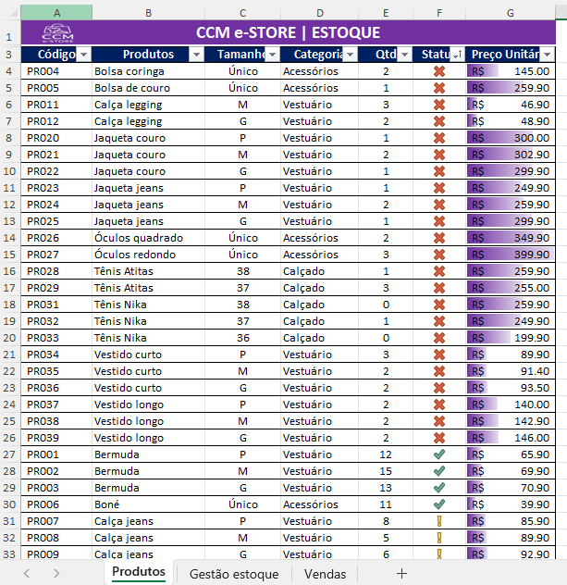Click green check status icon for PR003
Image resolution: width=567 pixels, height=585 pixels.
pyautogui.click(x=439, y=488)
